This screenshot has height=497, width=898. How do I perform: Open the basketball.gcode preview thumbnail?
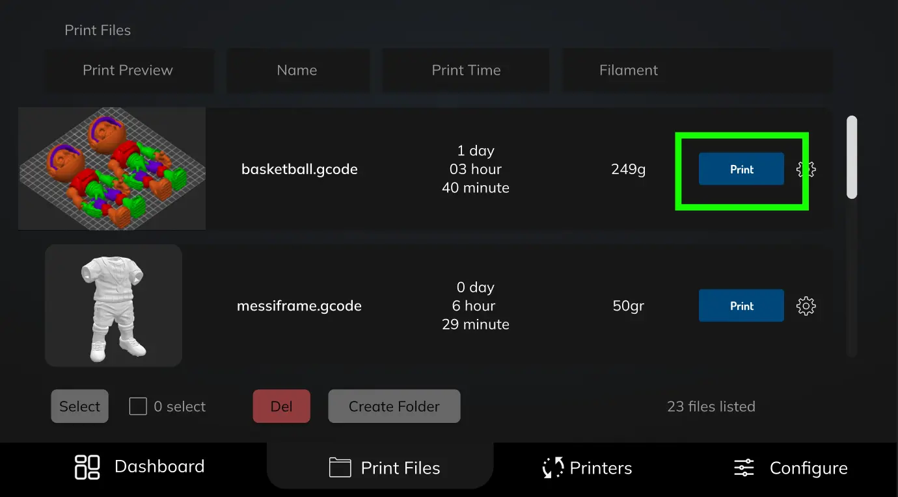click(112, 169)
